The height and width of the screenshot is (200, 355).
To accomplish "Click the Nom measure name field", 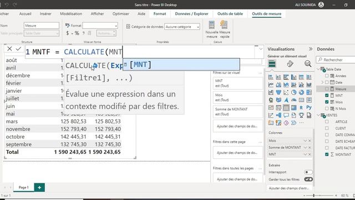I will coord(42,26).
